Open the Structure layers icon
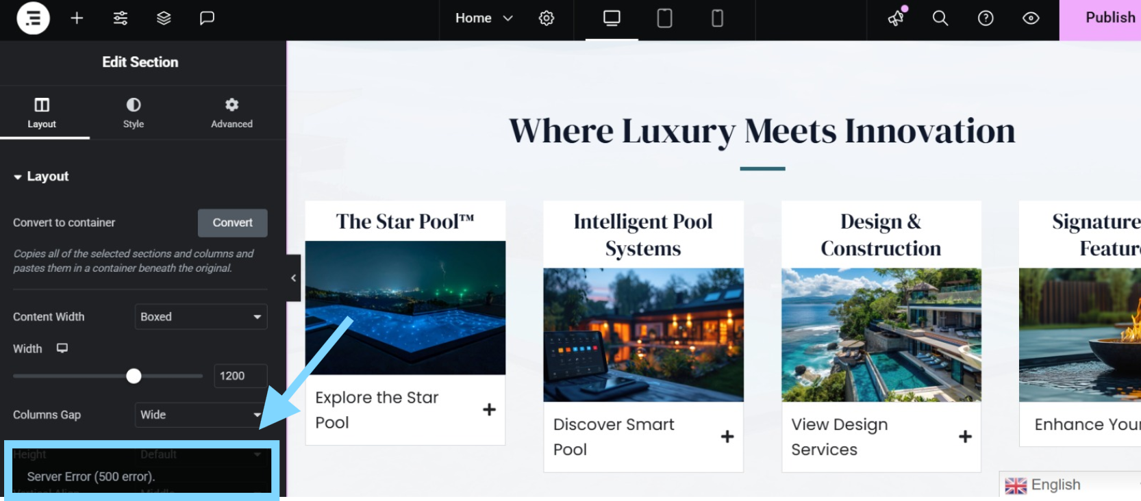 point(164,18)
